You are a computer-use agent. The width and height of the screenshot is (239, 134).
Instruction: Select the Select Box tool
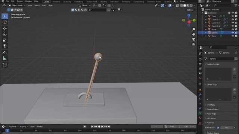pyautogui.click(x=4, y=16)
